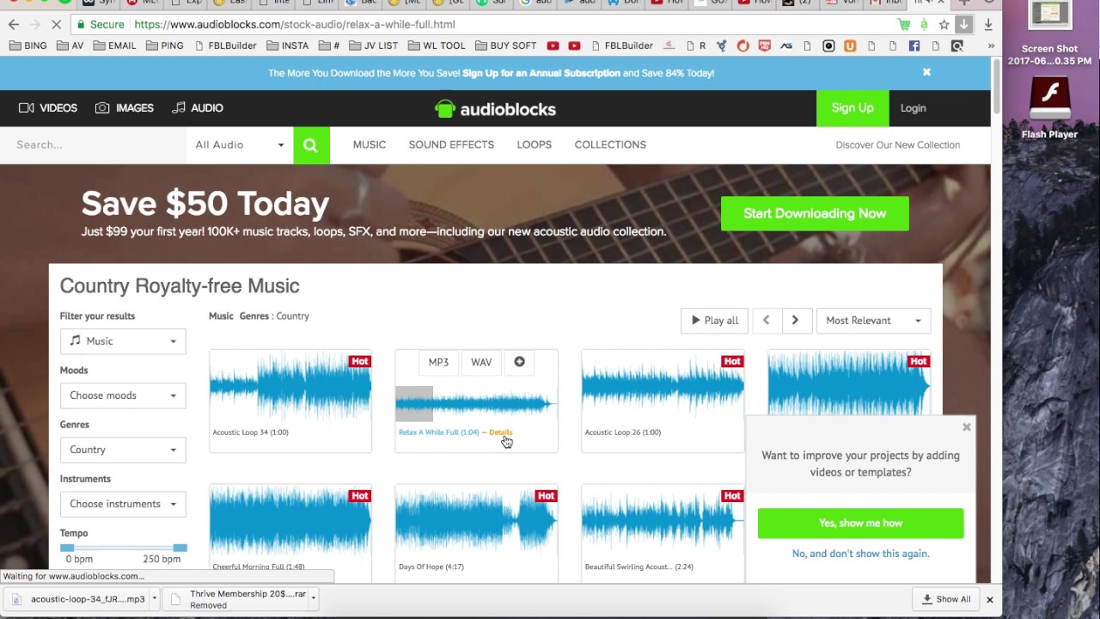Open the WL TOOL bookmarks folder
This screenshot has height=619, width=1100.
click(x=437, y=46)
